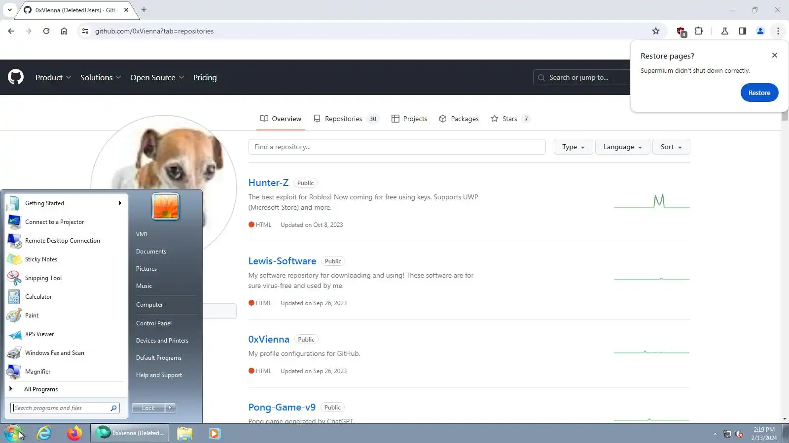Open a new browser tab
The width and height of the screenshot is (789, 443).
tap(144, 10)
